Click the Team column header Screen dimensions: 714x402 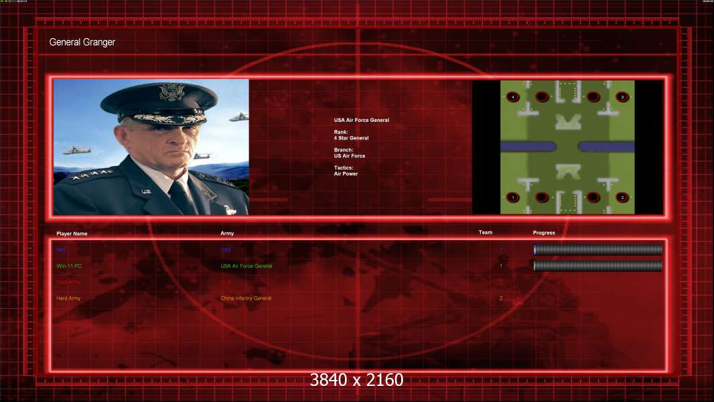point(486,232)
